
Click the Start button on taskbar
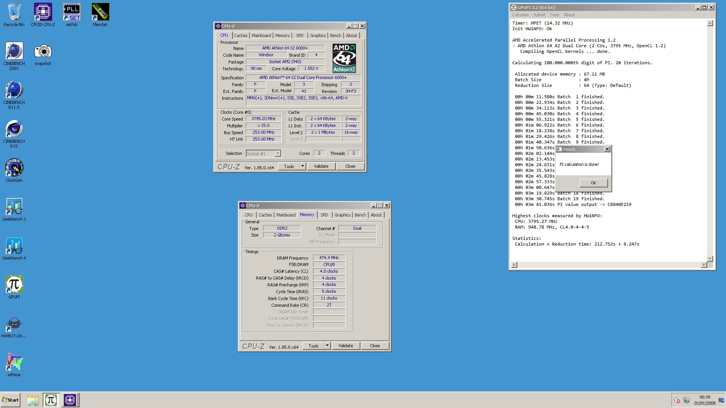(11, 400)
